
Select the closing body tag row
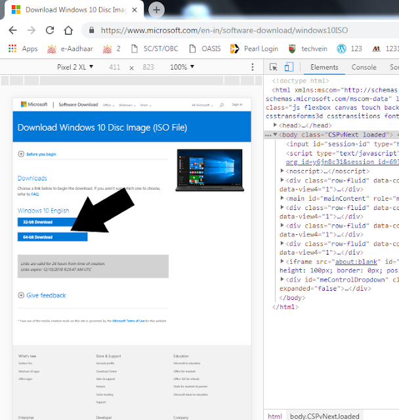[x=292, y=298]
